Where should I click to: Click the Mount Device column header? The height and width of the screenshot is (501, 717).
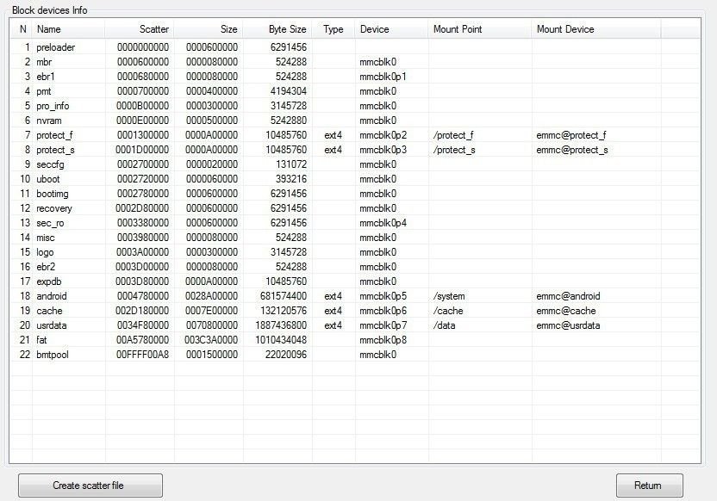(596, 29)
